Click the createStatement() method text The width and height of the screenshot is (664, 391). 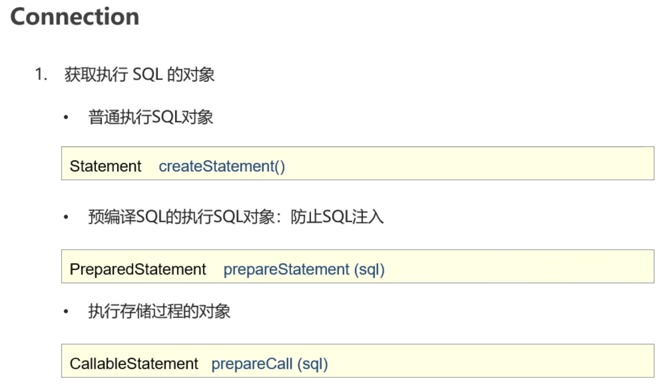[222, 166]
